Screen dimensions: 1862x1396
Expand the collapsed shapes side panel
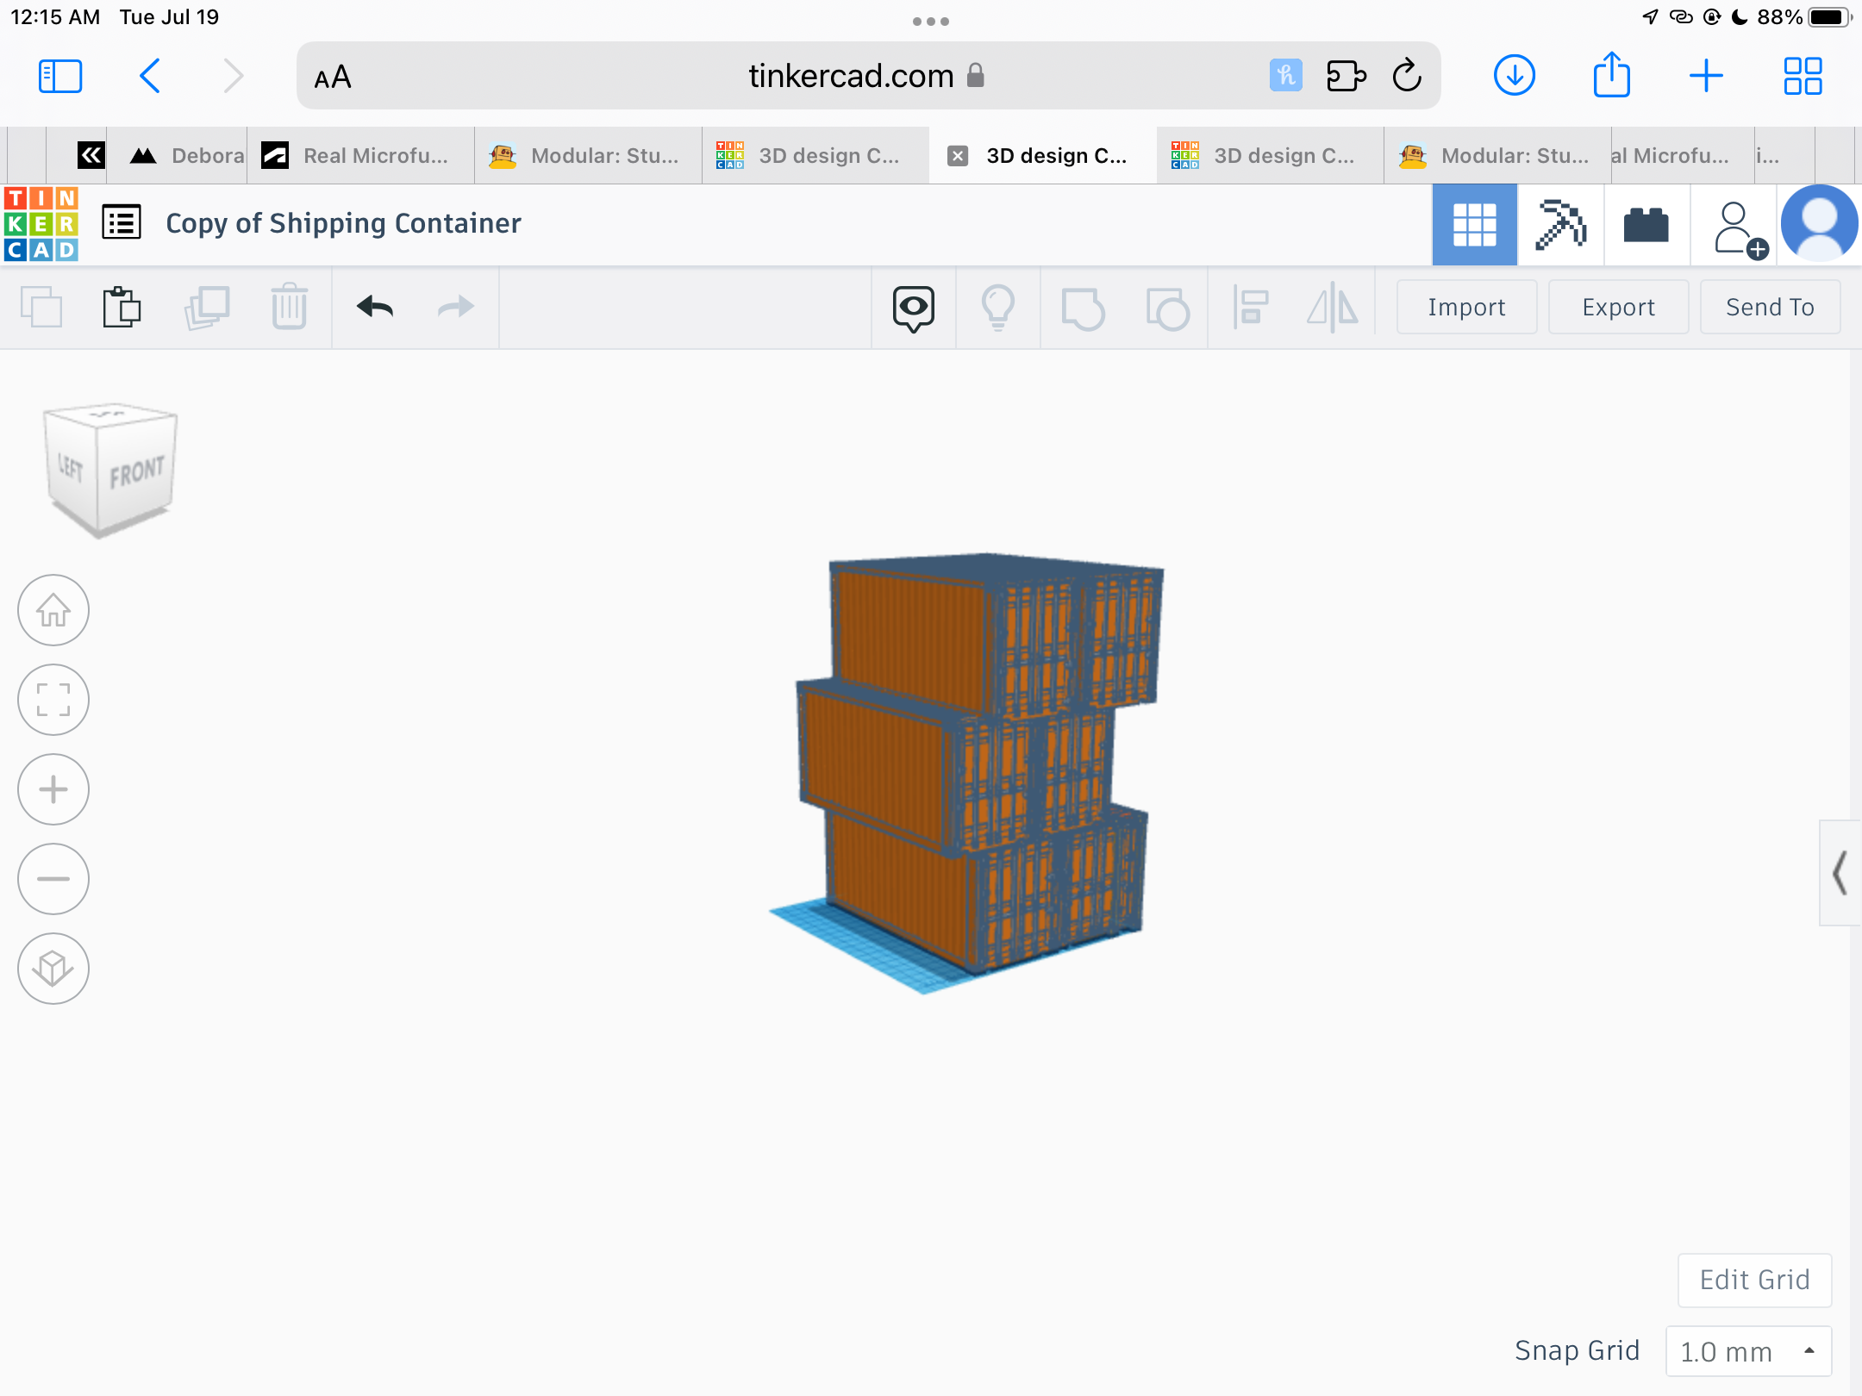click(x=1840, y=873)
